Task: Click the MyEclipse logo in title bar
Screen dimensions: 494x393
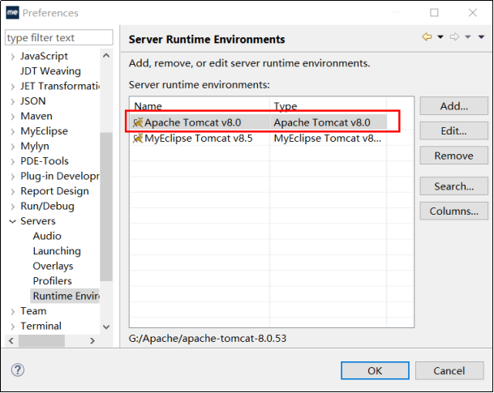Action: click(x=13, y=13)
